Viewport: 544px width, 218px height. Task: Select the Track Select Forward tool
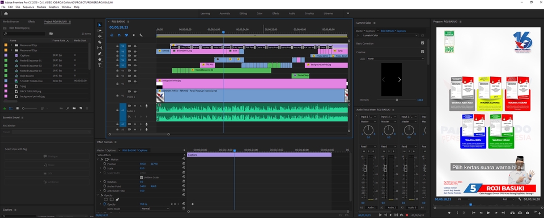tap(100, 31)
